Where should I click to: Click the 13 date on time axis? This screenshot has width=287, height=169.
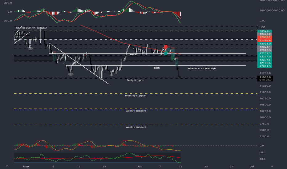click(180, 167)
